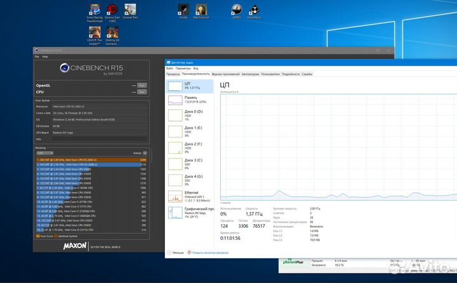Open the CPU ranking type dropdown
Screen dimensions: 457x283
coord(44,153)
